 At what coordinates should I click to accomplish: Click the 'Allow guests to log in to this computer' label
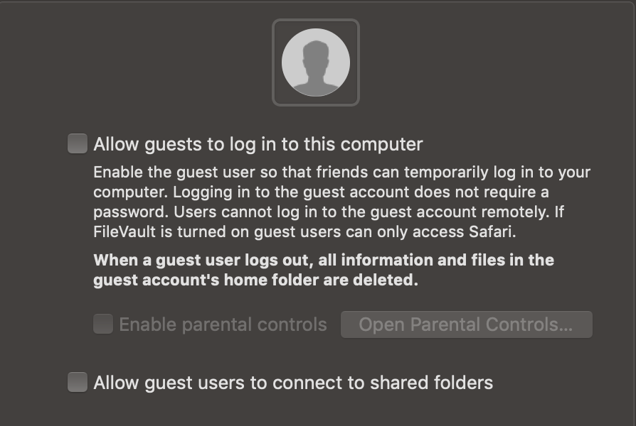258,145
